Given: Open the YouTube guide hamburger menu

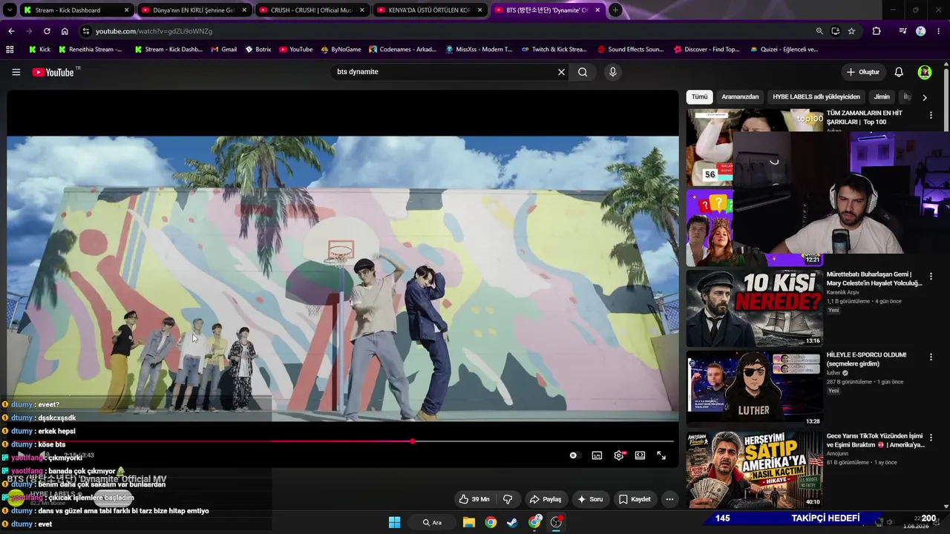Looking at the screenshot, I should 16,72.
